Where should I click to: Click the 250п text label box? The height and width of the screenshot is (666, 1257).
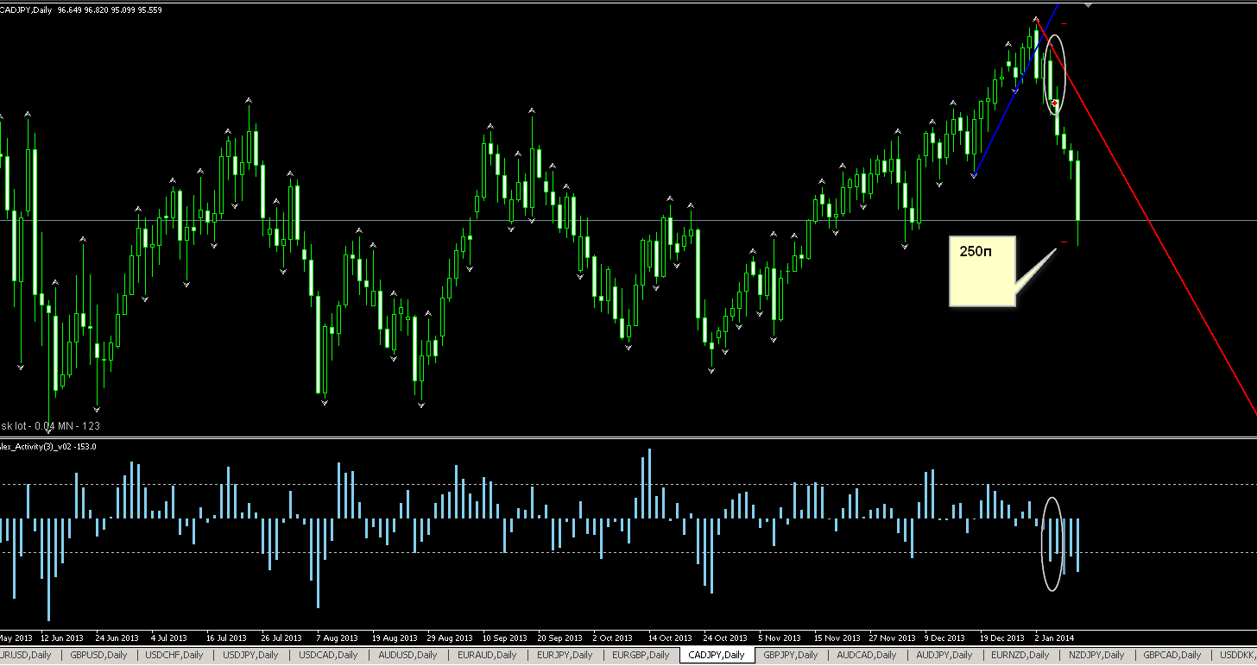(x=982, y=270)
